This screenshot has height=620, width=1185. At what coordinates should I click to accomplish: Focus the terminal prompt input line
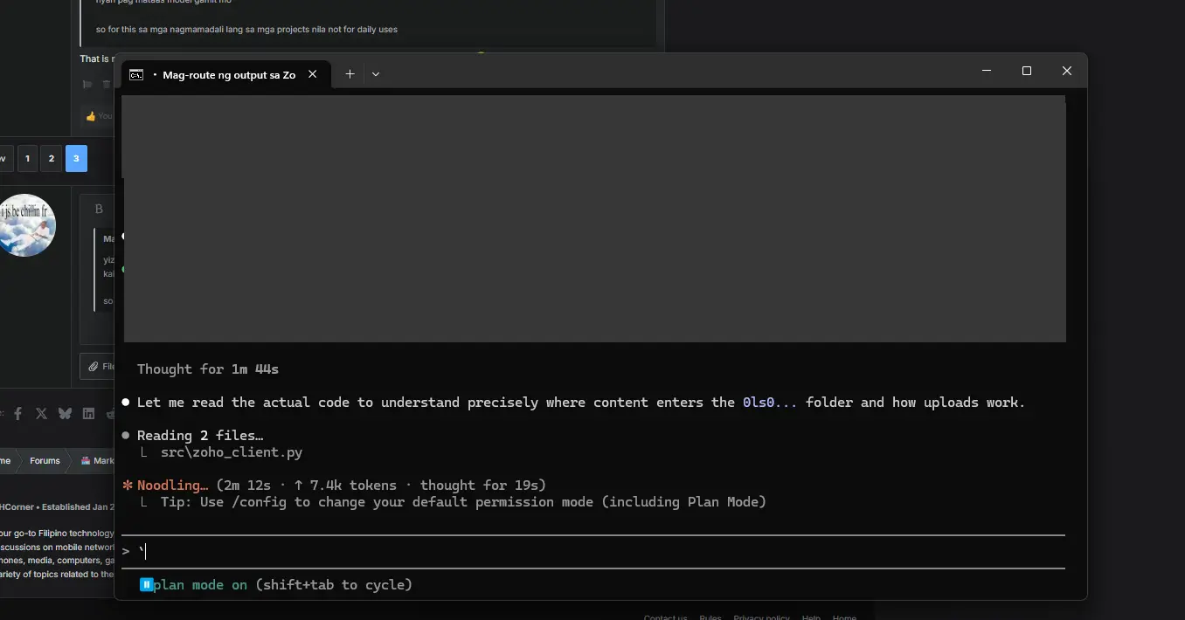[593, 551]
